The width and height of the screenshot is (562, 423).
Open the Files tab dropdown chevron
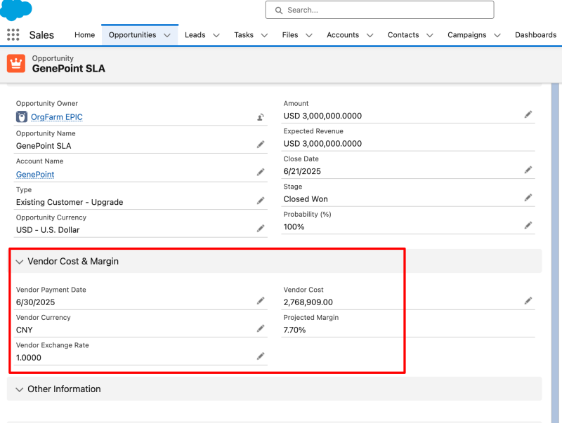tap(309, 35)
